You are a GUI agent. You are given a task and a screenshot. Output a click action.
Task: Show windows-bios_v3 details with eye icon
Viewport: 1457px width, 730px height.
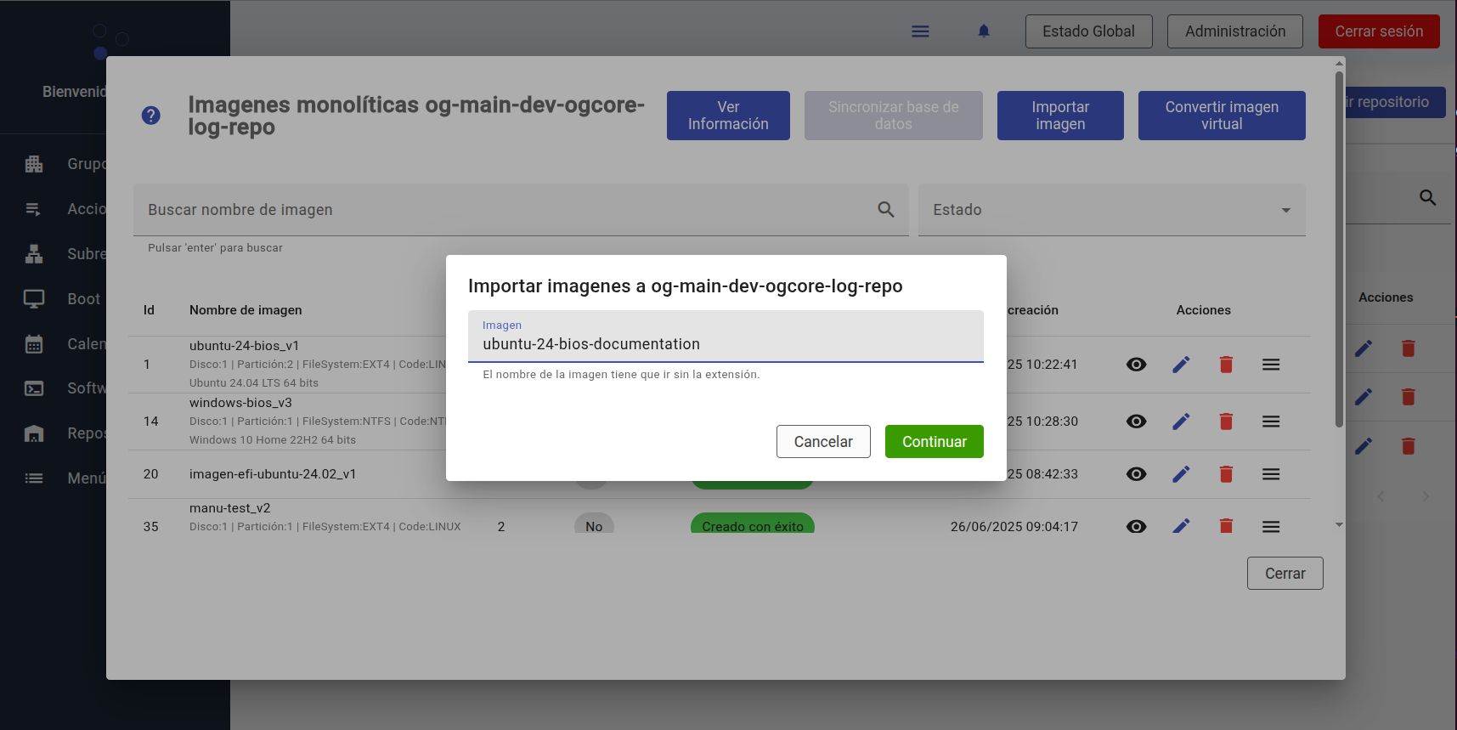click(1136, 422)
